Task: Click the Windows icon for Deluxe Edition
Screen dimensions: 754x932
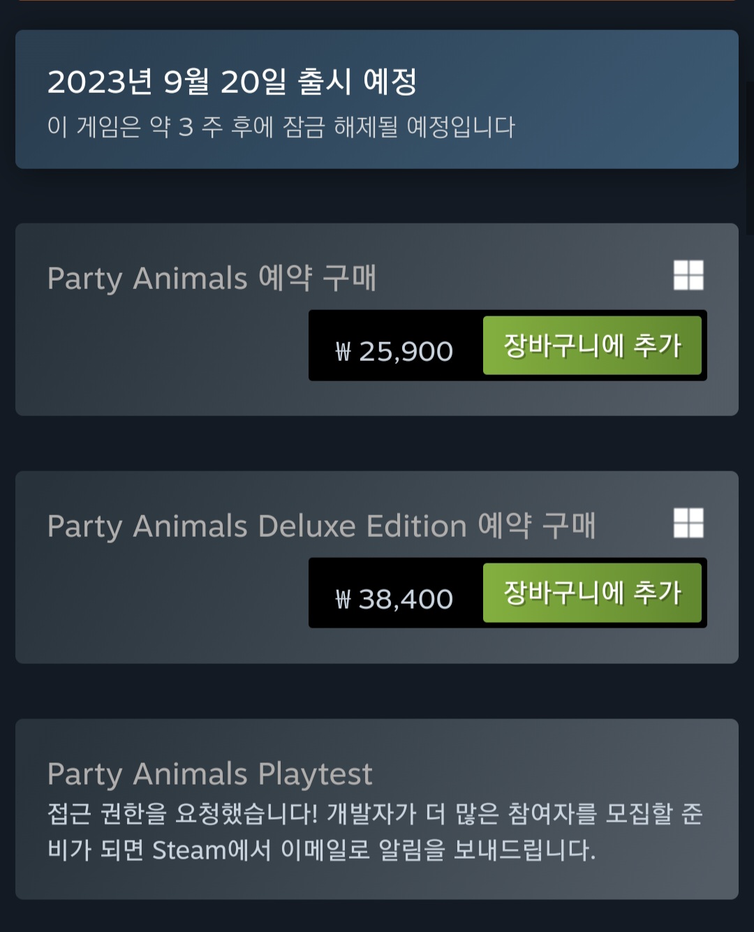Action: click(688, 523)
